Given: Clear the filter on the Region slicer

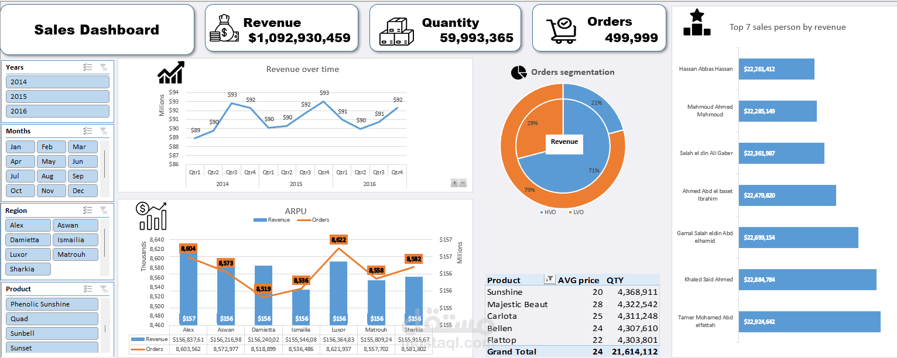Looking at the screenshot, I should (104, 211).
